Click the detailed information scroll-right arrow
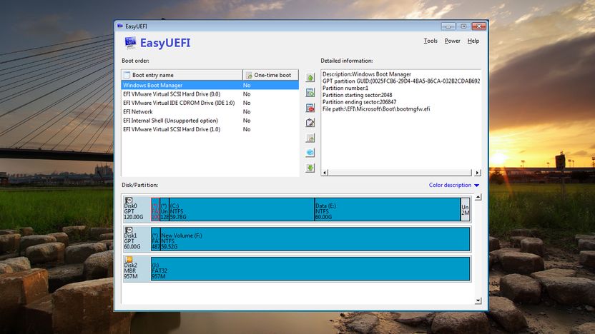The width and height of the screenshot is (595, 334). click(478, 173)
